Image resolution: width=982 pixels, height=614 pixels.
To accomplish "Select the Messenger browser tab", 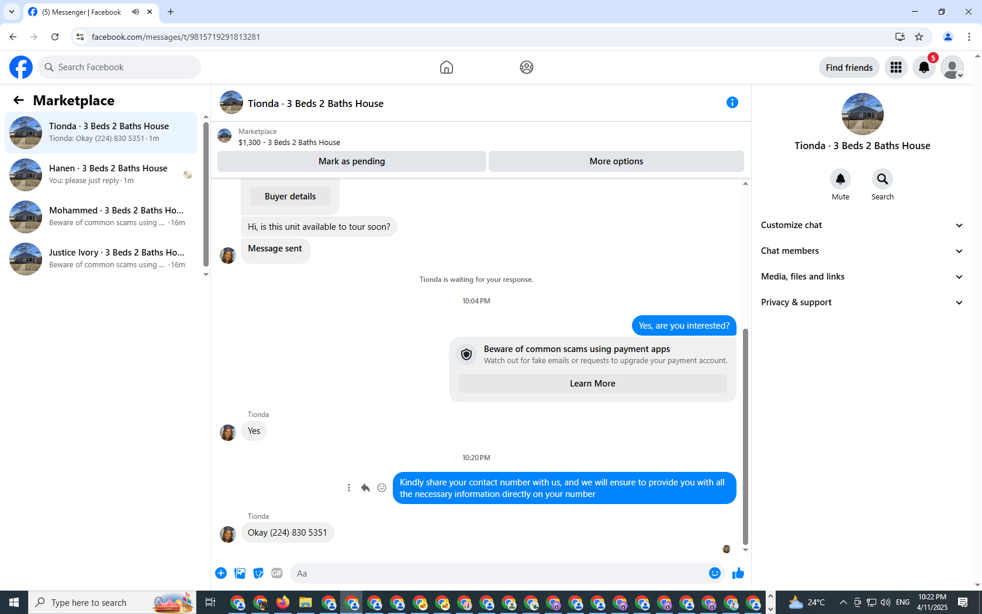I will tap(91, 12).
